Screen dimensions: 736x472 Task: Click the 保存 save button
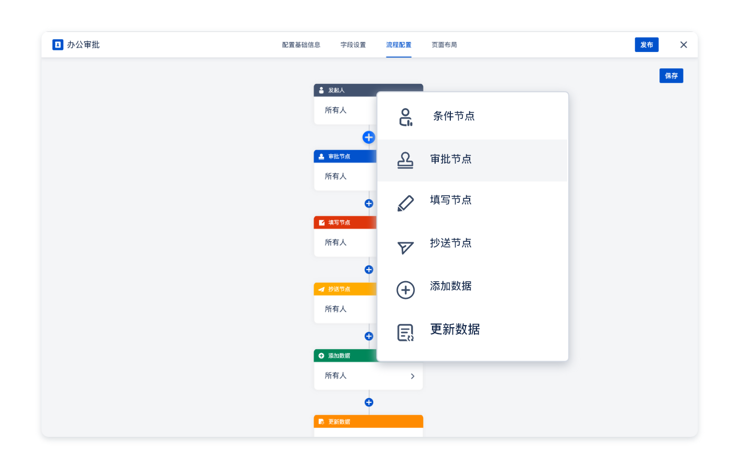(671, 76)
